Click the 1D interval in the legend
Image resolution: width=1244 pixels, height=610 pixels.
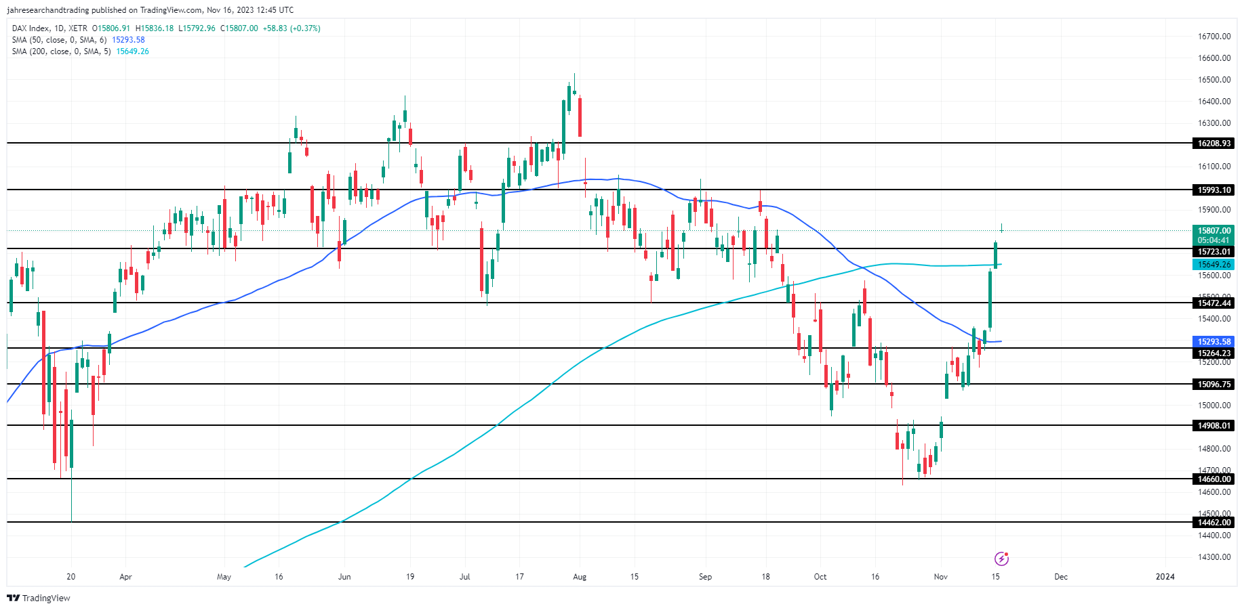pyautogui.click(x=59, y=28)
